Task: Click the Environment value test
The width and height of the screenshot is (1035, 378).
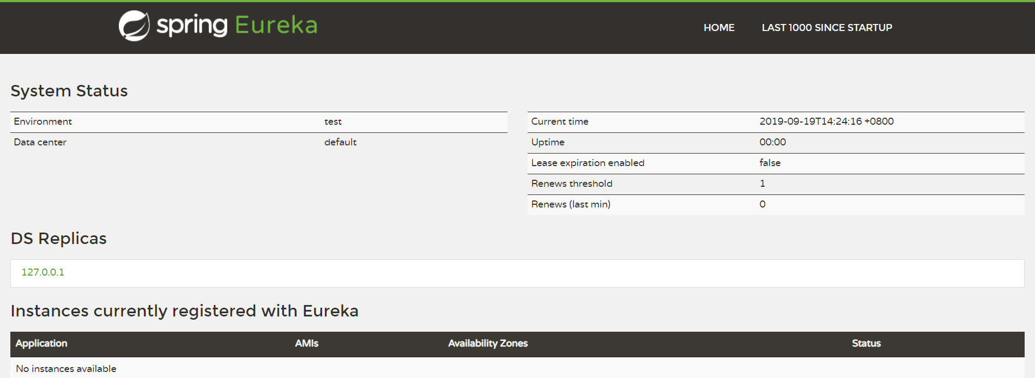Action: pyautogui.click(x=333, y=122)
